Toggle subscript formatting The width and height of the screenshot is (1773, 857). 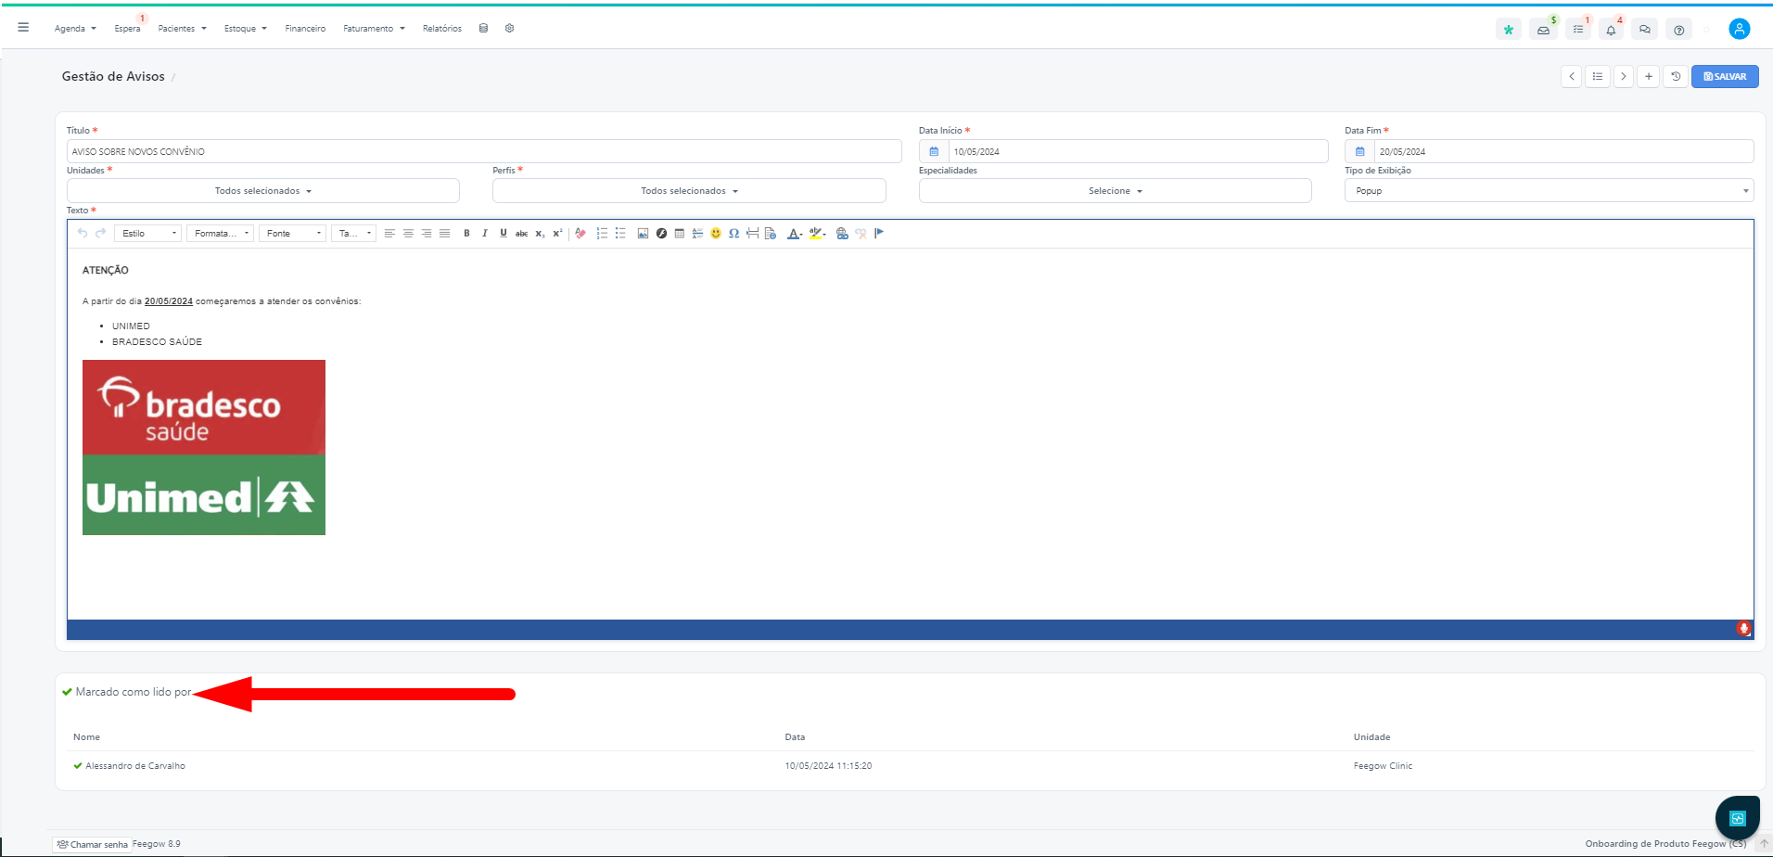[540, 234]
